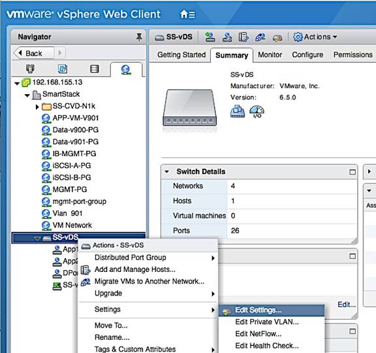Screen dimensions: 376x353
Task: Open Storage navigator view
Action: tap(94, 69)
